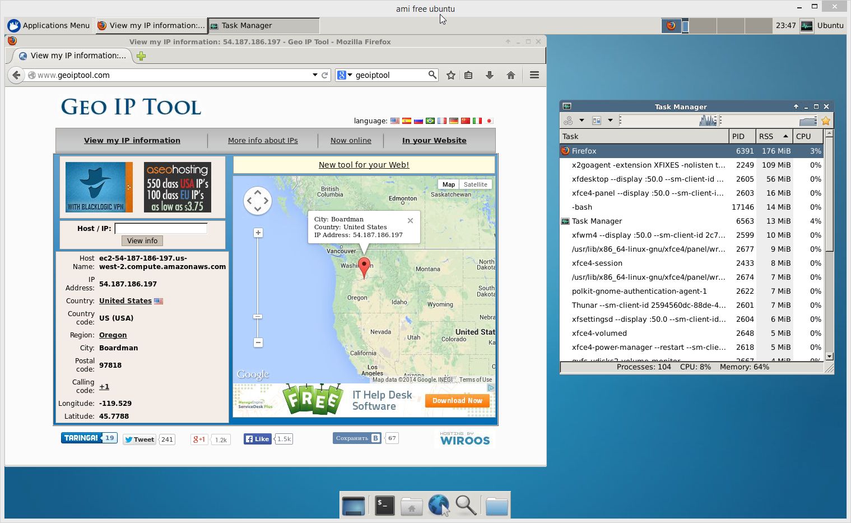Switch to Task Manager in the panel taskbar
851x523 pixels.
[264, 25]
